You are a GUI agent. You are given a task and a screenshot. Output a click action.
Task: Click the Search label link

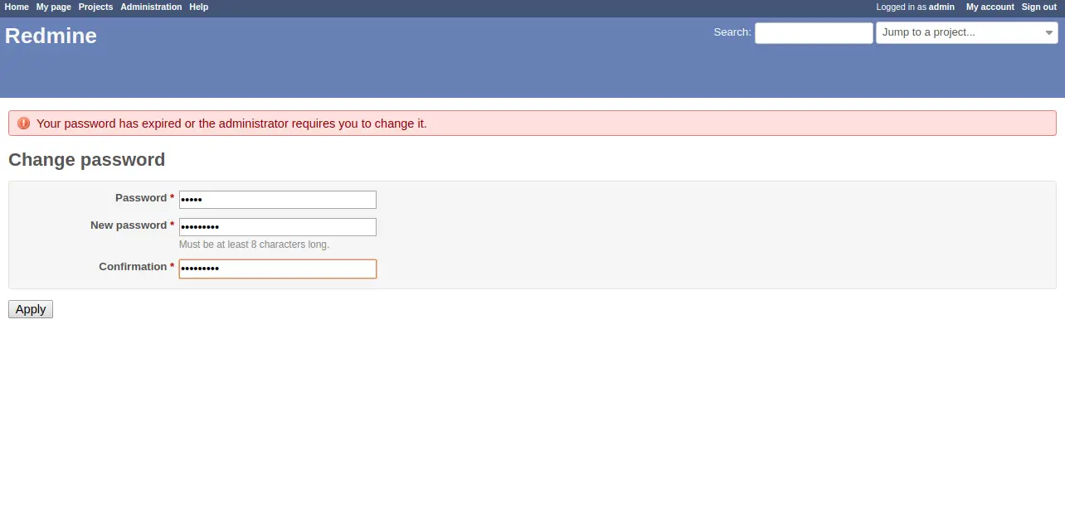[x=732, y=32]
